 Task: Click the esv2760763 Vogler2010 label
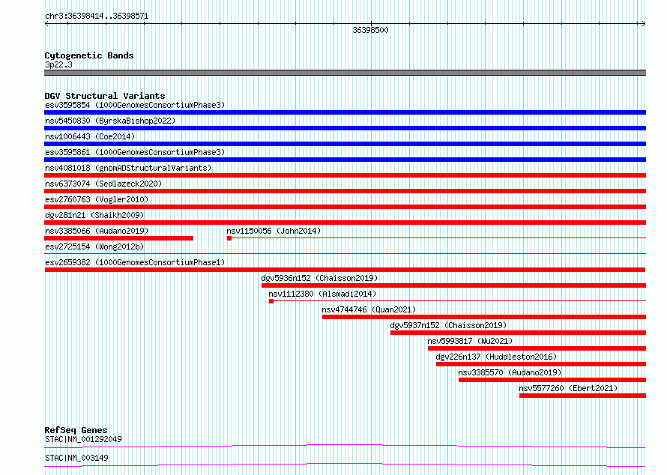(97, 199)
